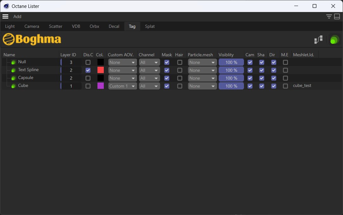
Task: Click Layer ID field for Text Spline
Action: tap(71, 70)
